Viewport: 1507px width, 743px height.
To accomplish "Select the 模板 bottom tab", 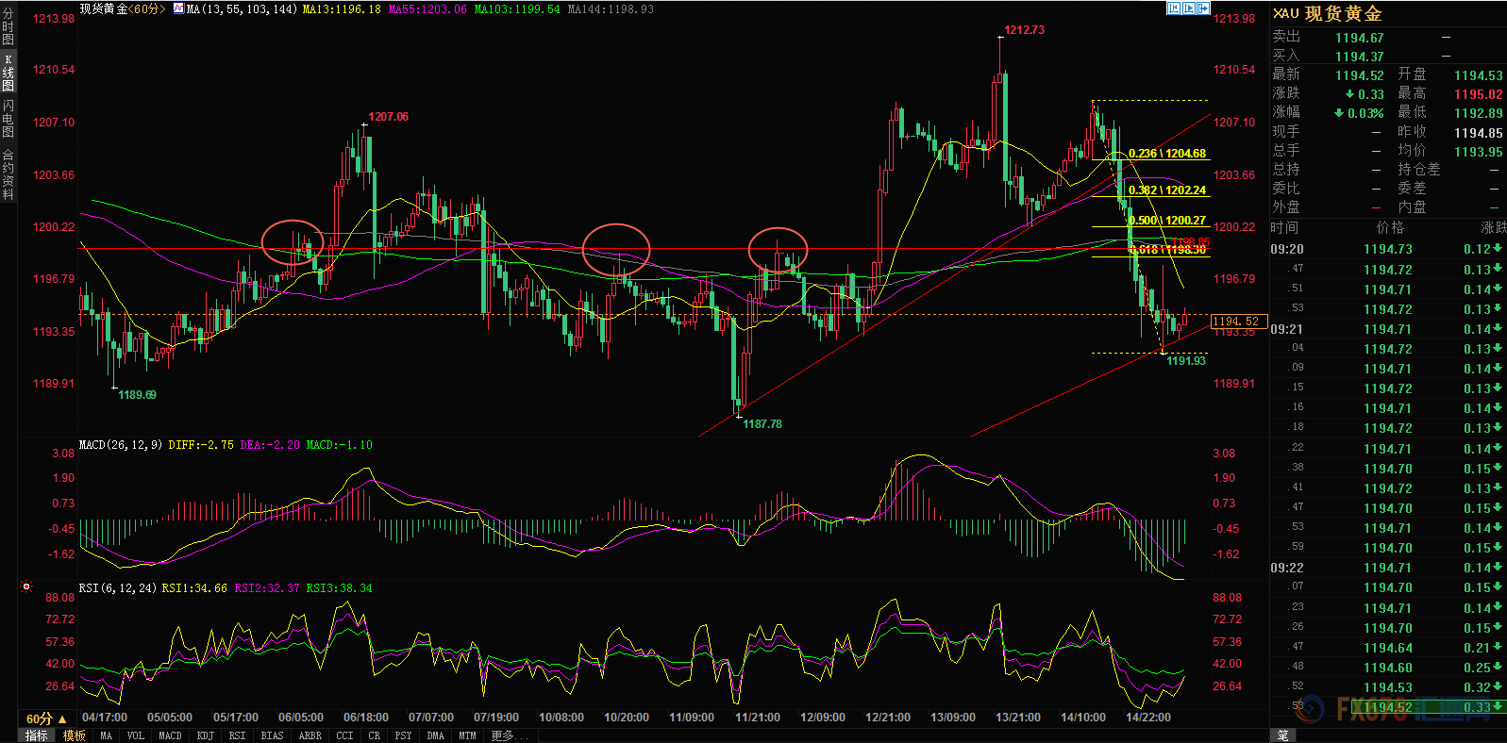I will [x=75, y=735].
